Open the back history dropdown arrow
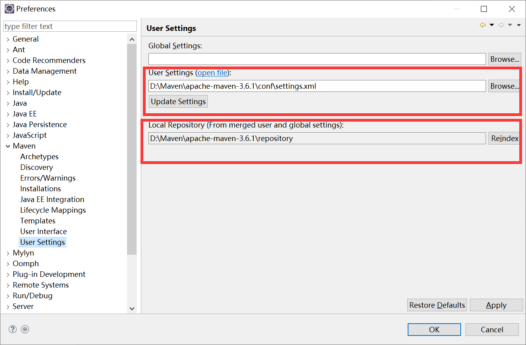This screenshot has height=345, width=526. (x=492, y=25)
